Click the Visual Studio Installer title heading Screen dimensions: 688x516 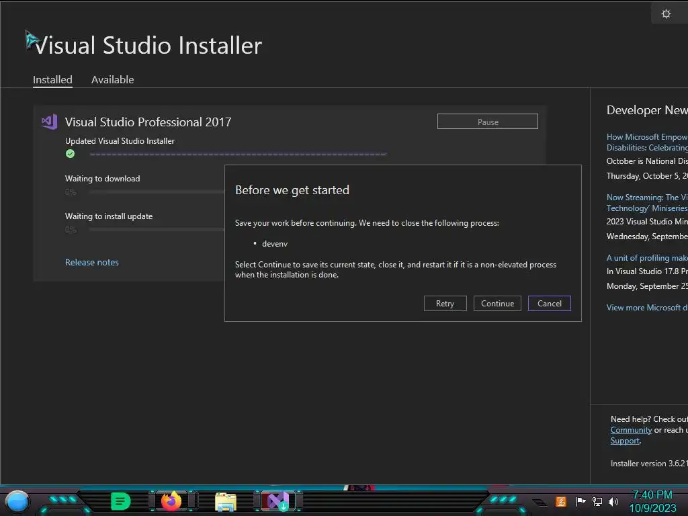[148, 45]
